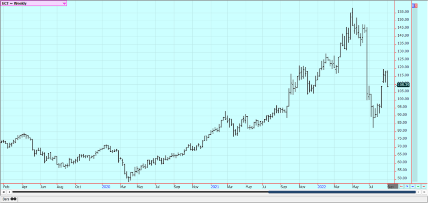Screen dimensions: 428x203
Task: Click the two-circle icon next to Bars
Action: tap(13, 199)
